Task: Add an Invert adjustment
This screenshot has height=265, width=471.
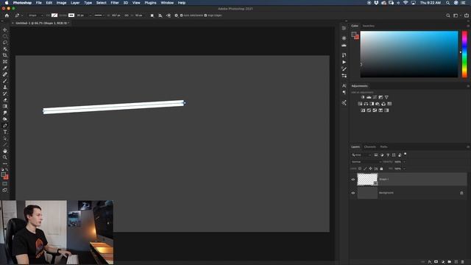Action: click(x=363, y=110)
